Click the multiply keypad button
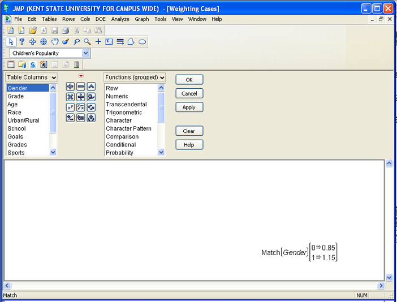Screen dimensions: 397x302 (70, 97)
